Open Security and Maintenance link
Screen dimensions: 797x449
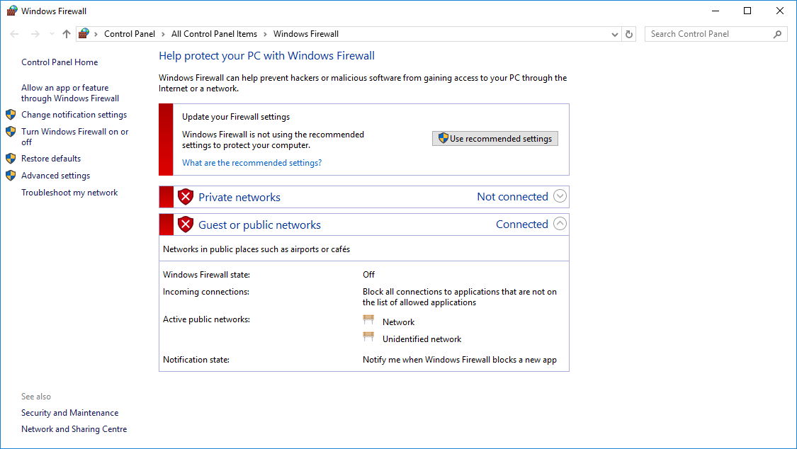coord(69,413)
